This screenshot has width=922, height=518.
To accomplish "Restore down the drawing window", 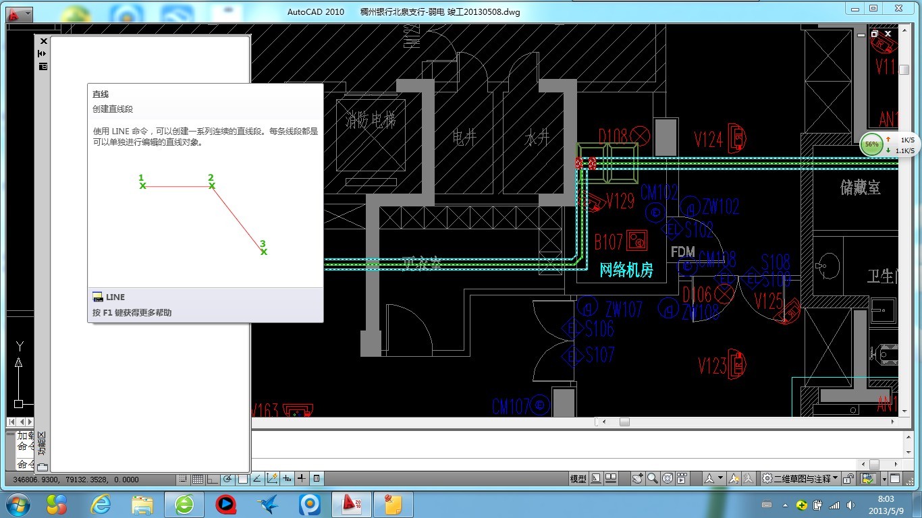I will click(x=875, y=33).
